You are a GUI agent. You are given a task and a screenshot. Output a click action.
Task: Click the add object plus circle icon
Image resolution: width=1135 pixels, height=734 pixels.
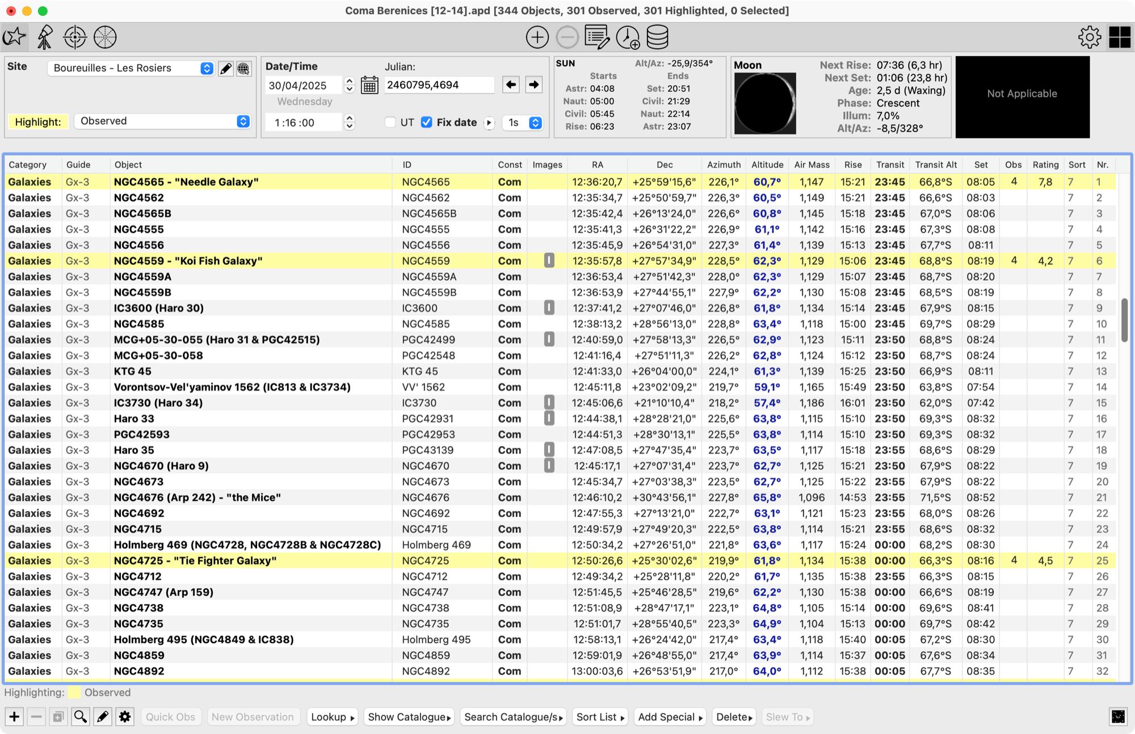tap(537, 37)
